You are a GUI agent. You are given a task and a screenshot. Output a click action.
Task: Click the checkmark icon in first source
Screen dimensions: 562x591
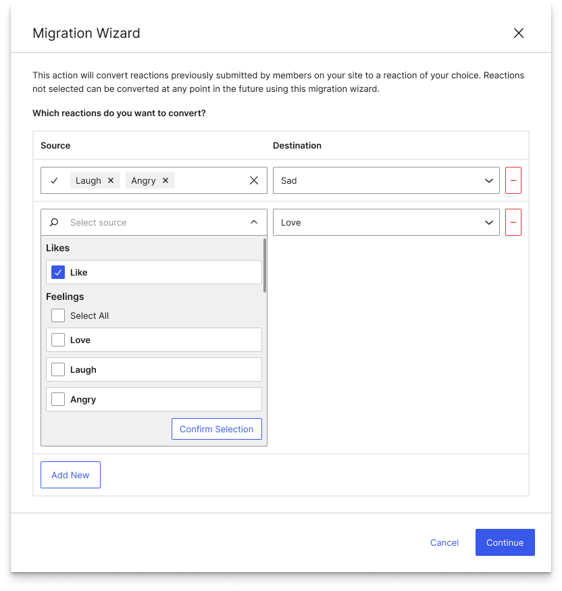55,180
